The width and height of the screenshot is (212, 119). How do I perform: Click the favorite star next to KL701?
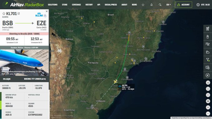point(4,13)
